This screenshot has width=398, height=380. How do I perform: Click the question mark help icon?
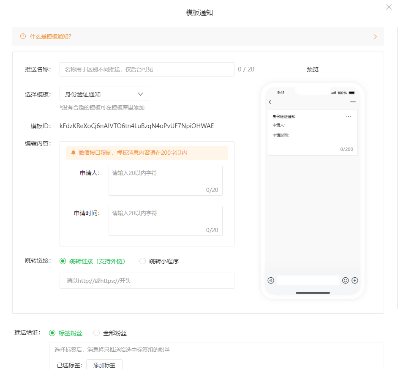(x=23, y=36)
